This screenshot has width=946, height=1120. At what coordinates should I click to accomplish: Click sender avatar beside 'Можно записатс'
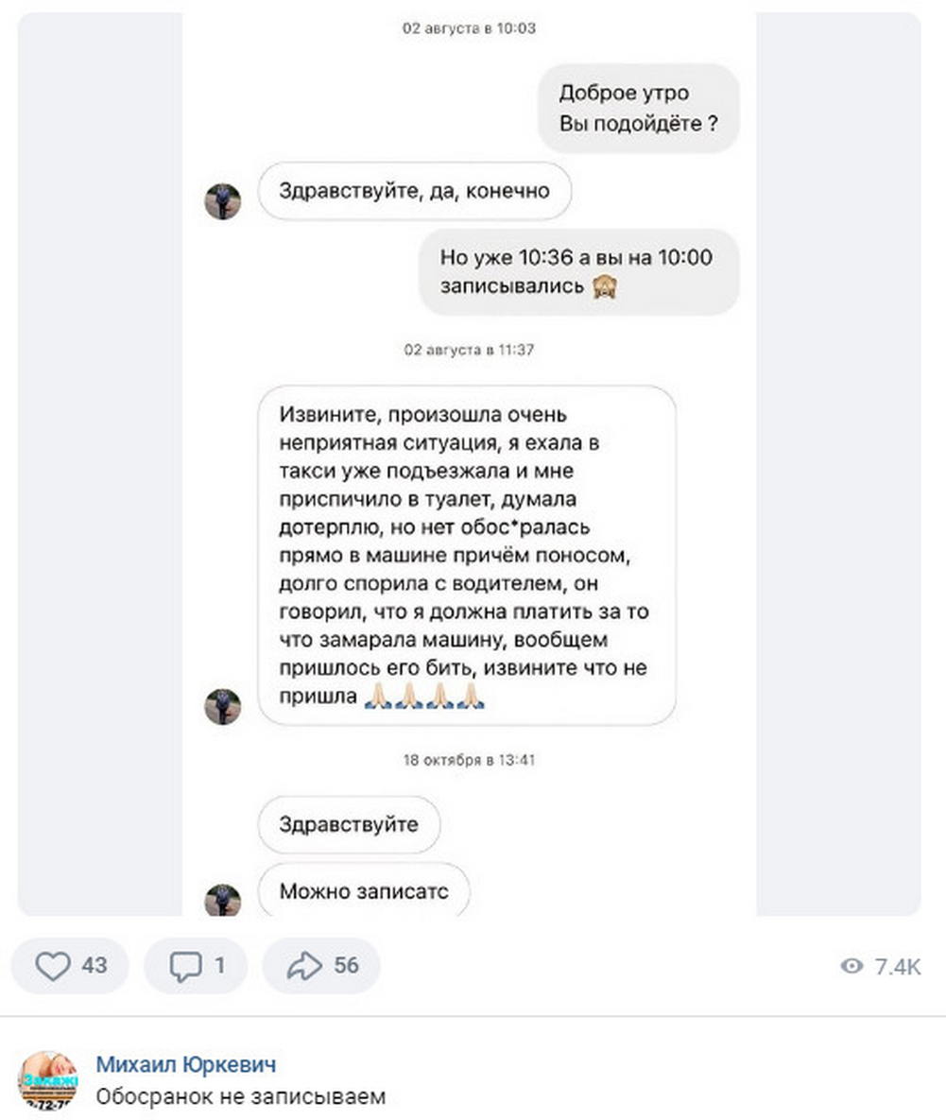[x=223, y=899]
